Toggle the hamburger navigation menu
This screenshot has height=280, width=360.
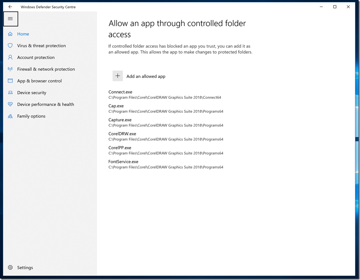(11, 18)
